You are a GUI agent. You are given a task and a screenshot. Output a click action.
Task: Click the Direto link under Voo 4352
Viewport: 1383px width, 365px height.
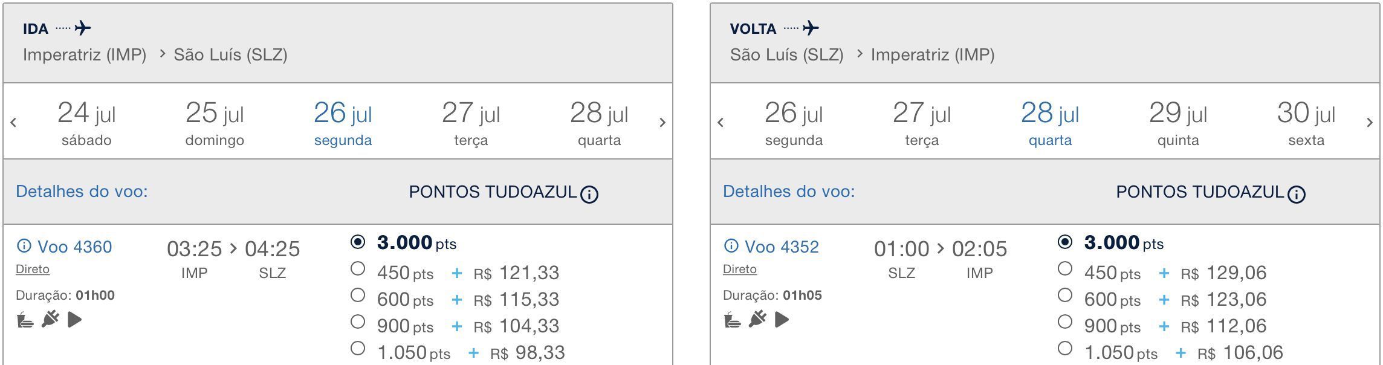tap(739, 269)
